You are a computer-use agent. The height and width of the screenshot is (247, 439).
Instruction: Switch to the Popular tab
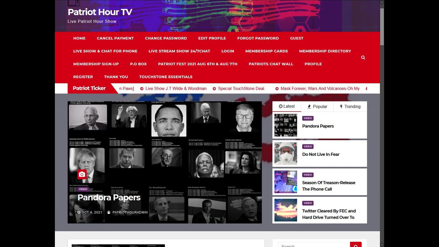click(x=317, y=107)
